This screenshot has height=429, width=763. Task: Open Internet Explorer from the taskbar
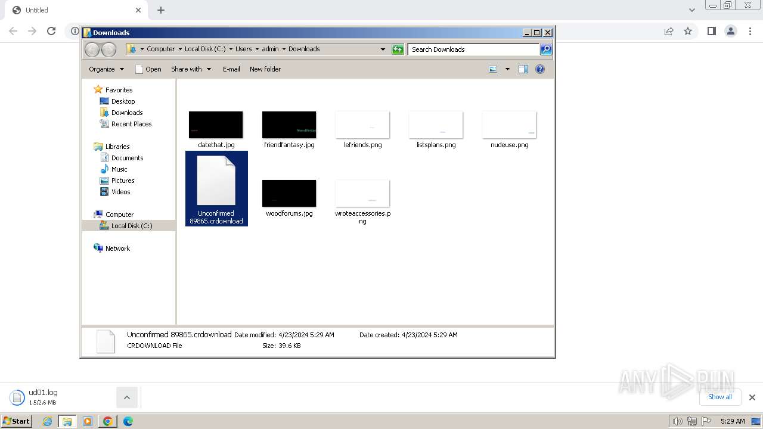[x=48, y=421]
